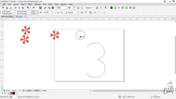Expand the Redo history dropdown arrow
Image resolution: width=176 pixels, height=99 pixels.
(x=36, y=8)
